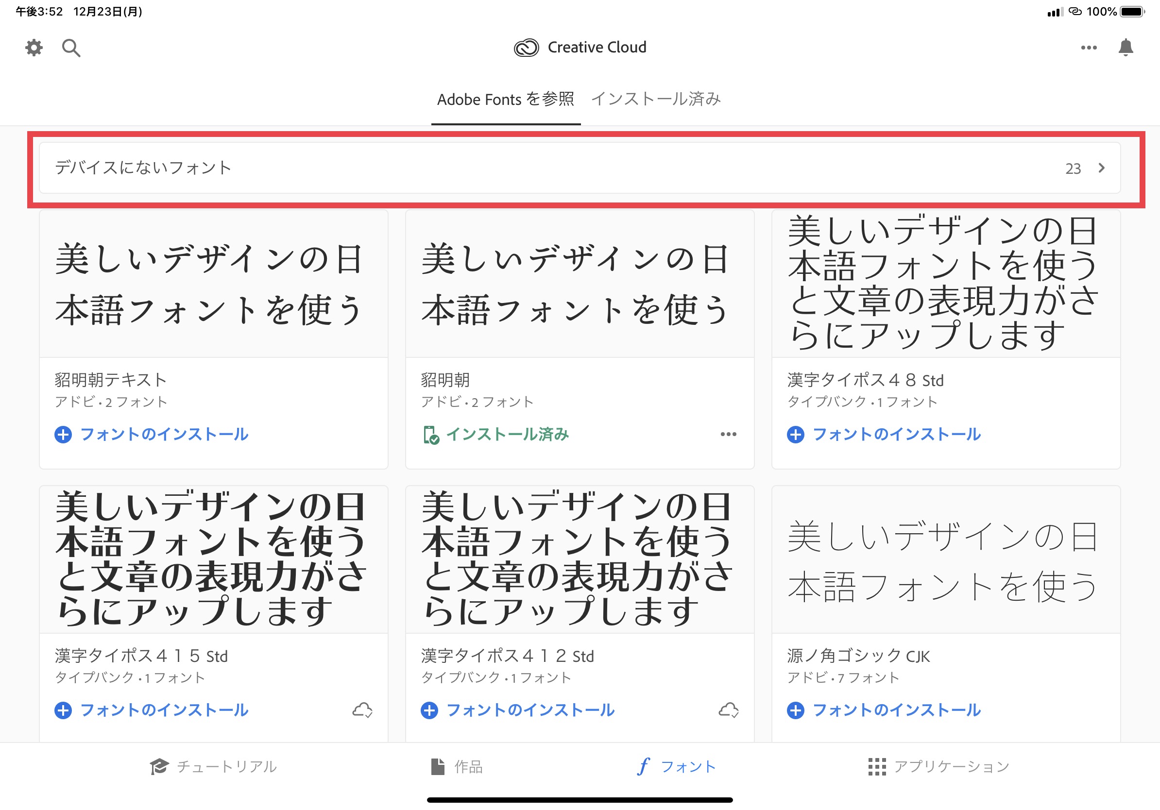Open 漢字タイポス415 Std font preview

click(x=213, y=559)
